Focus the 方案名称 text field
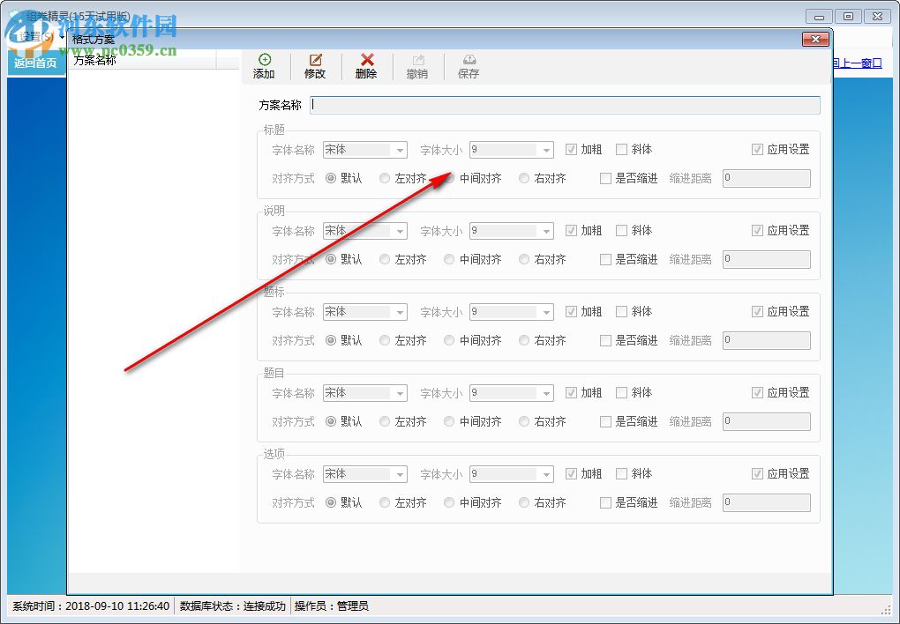Screen dimensions: 900x624 (x=565, y=105)
